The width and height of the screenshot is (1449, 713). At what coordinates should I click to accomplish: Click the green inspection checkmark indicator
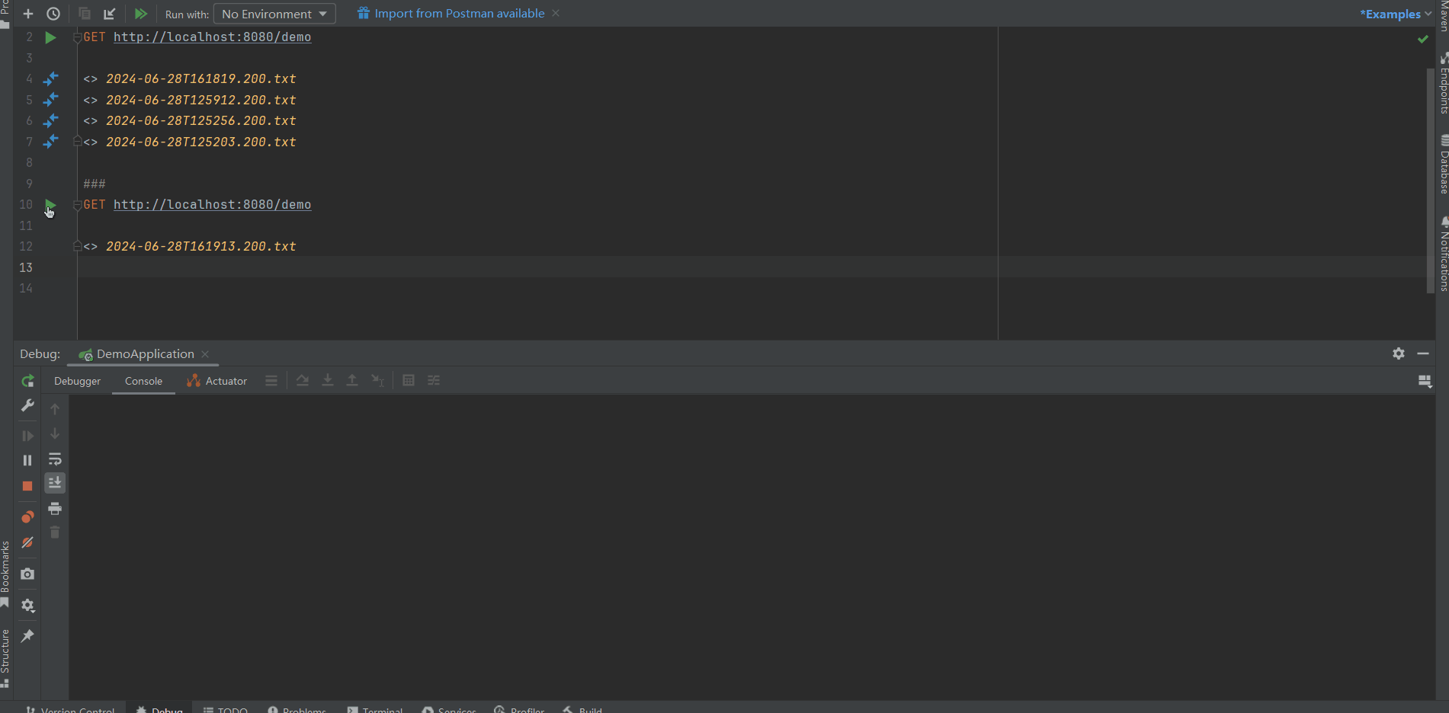1422,39
